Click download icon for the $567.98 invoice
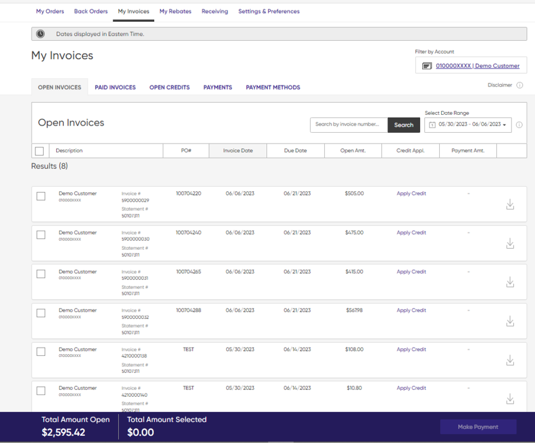 coord(510,321)
